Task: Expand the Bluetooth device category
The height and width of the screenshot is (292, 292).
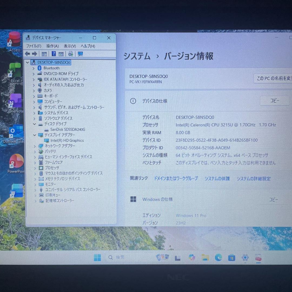Action: [x=34, y=68]
